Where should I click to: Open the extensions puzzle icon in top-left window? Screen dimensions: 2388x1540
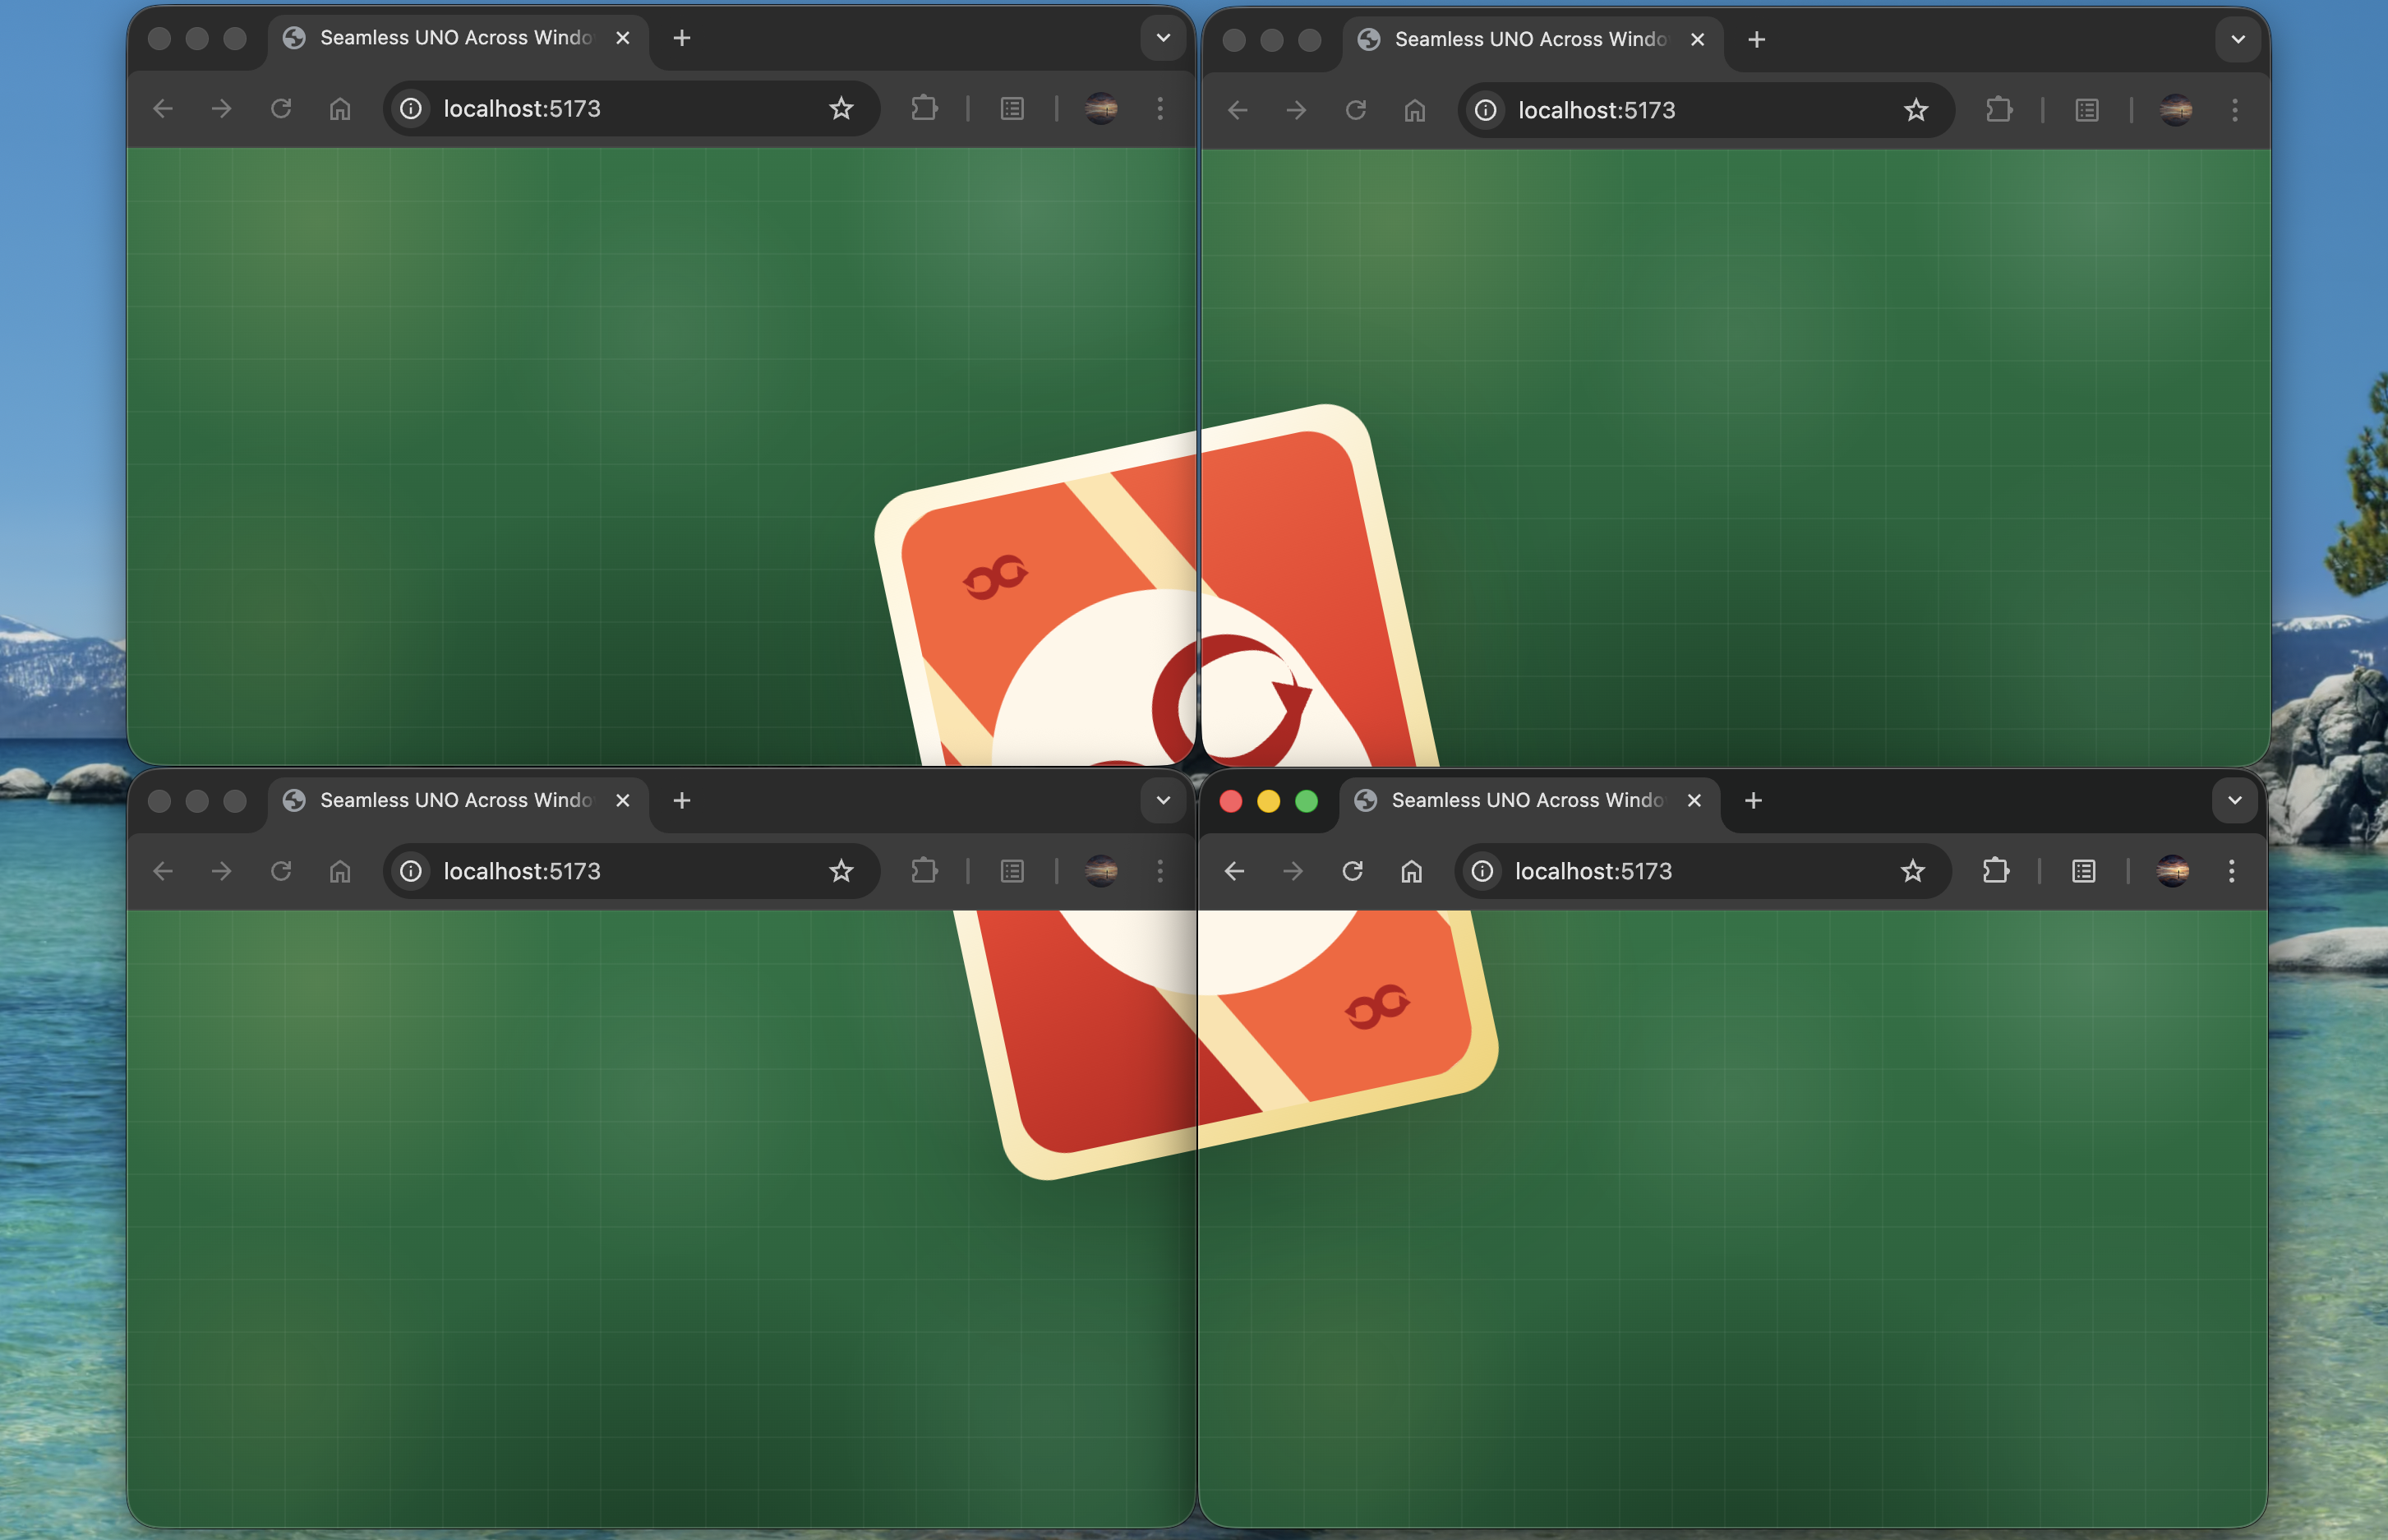pyautogui.click(x=924, y=108)
